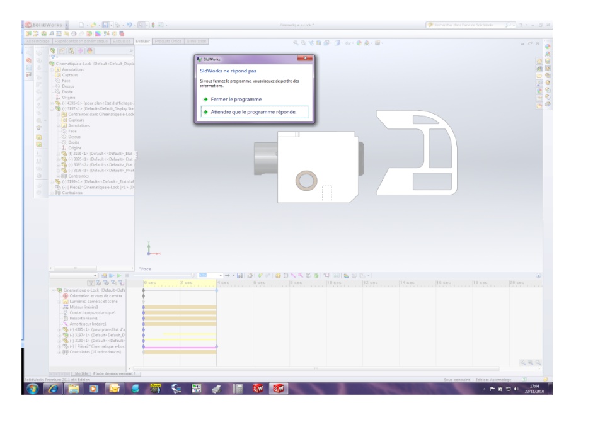Click the end key marker at 4 sec
Screen dimensions: 605x427
click(217, 290)
